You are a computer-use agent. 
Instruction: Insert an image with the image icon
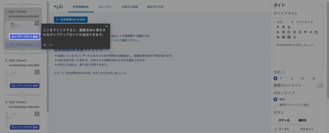284,37
